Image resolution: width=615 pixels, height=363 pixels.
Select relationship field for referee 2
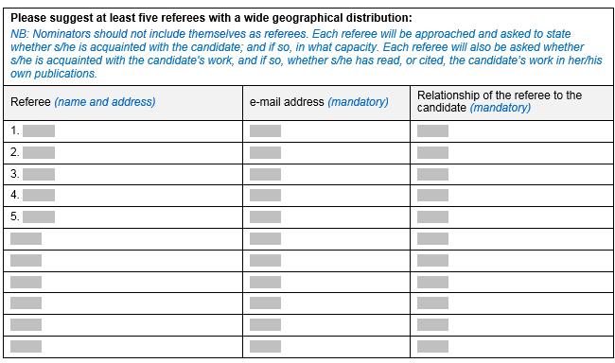pos(432,152)
